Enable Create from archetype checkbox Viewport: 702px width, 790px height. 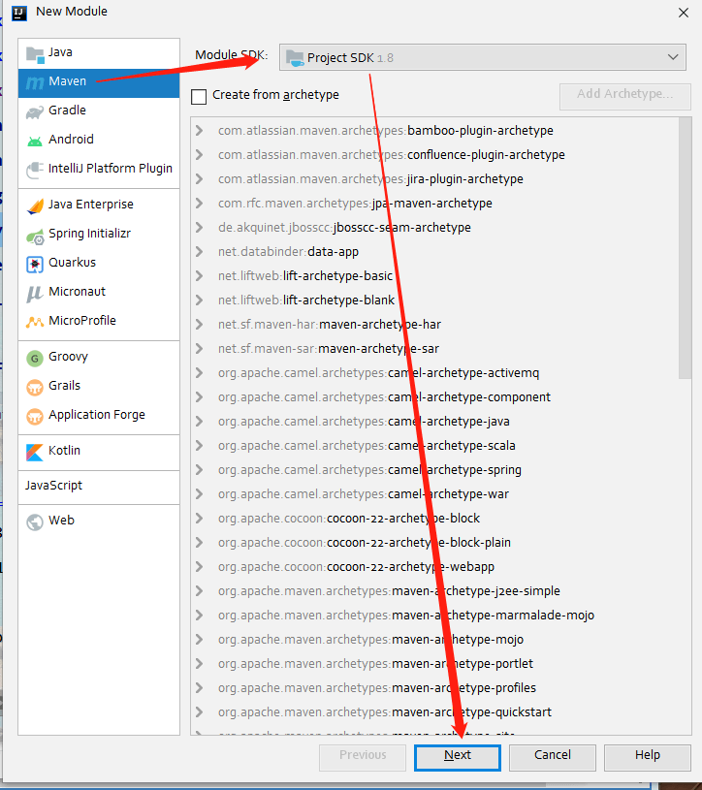point(199,96)
